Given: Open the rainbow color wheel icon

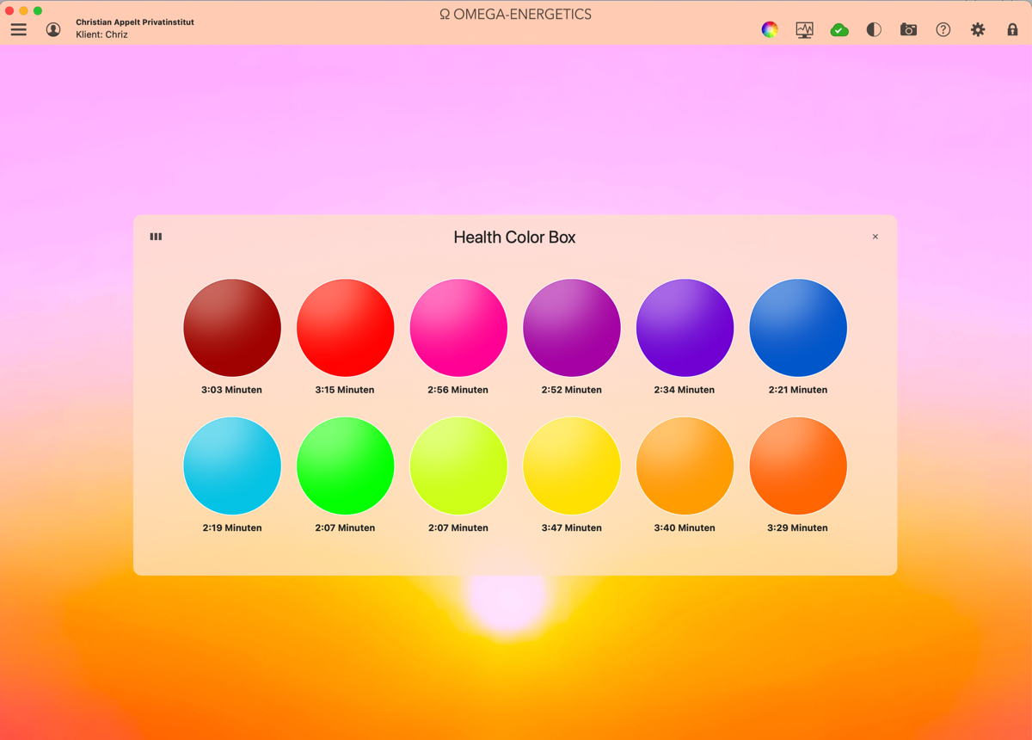Looking at the screenshot, I should tap(770, 29).
